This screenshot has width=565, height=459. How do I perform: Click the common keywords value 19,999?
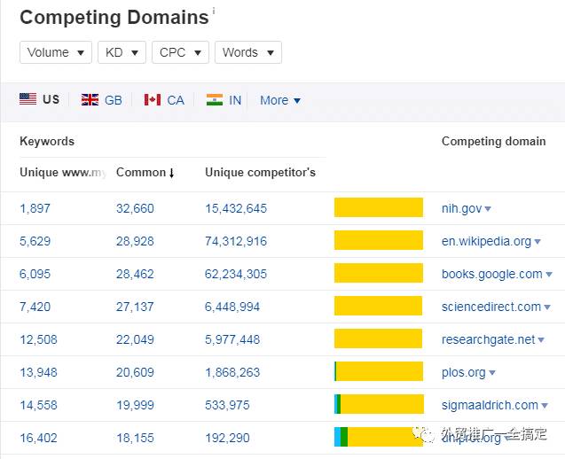[x=135, y=405]
